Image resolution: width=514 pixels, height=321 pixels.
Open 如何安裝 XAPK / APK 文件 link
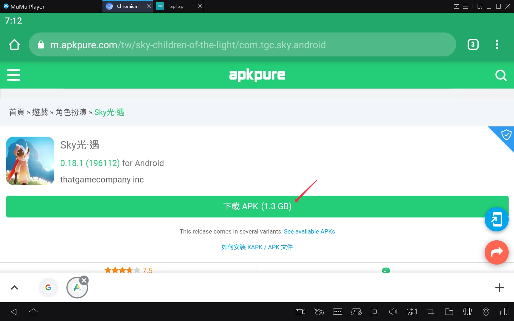257,247
